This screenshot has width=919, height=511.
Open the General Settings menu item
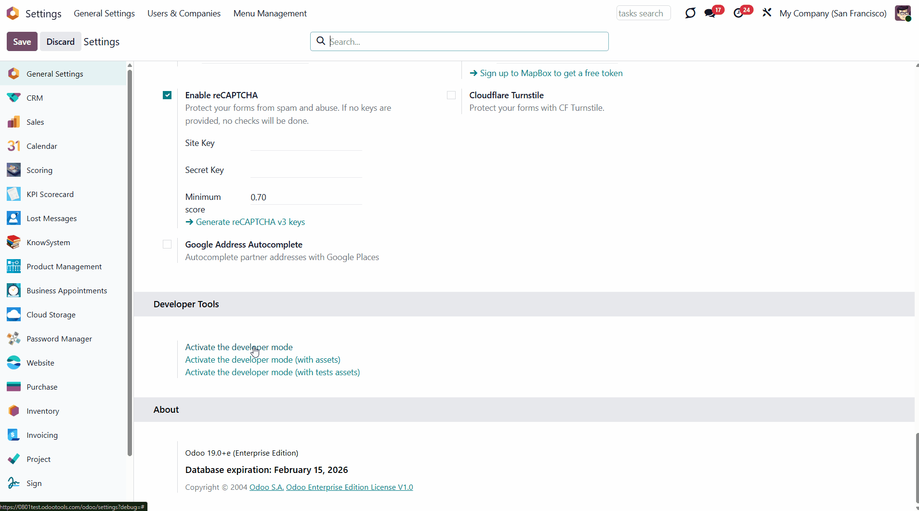point(104,13)
